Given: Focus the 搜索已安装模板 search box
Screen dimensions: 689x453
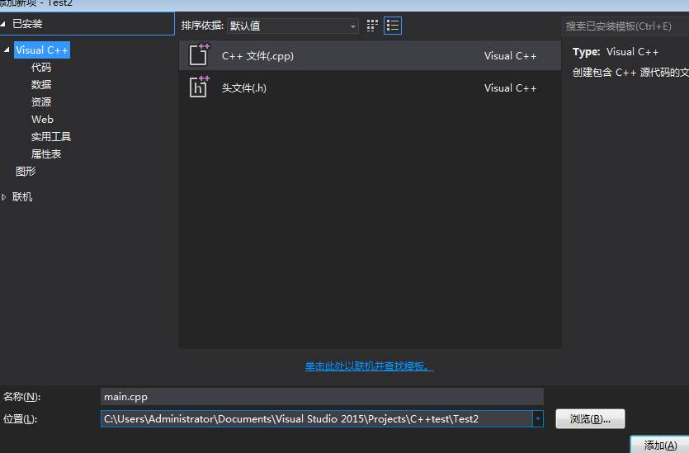Looking at the screenshot, I should (x=625, y=26).
